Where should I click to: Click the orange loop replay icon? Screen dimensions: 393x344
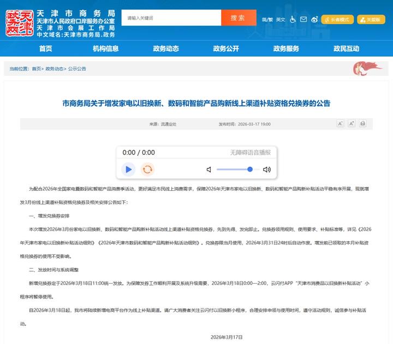coord(147,169)
